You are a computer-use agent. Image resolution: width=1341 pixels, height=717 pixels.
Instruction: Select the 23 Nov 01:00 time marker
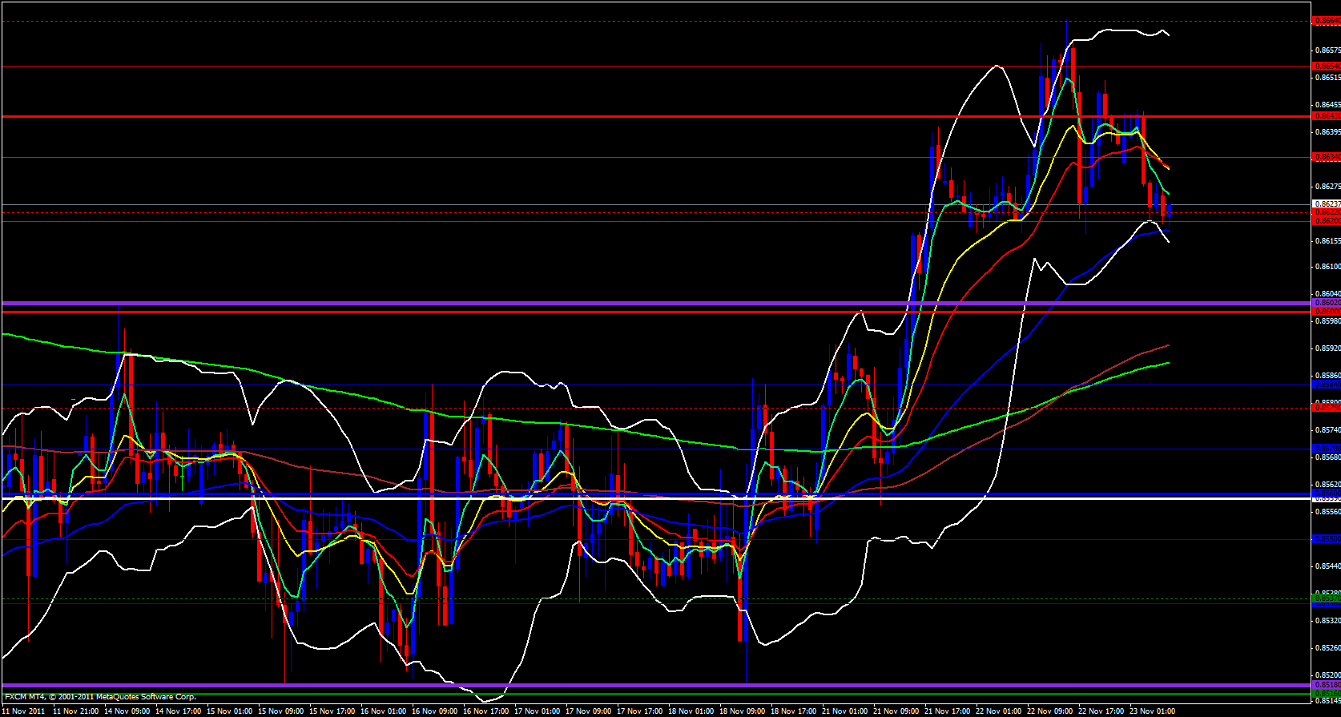click(x=1152, y=711)
